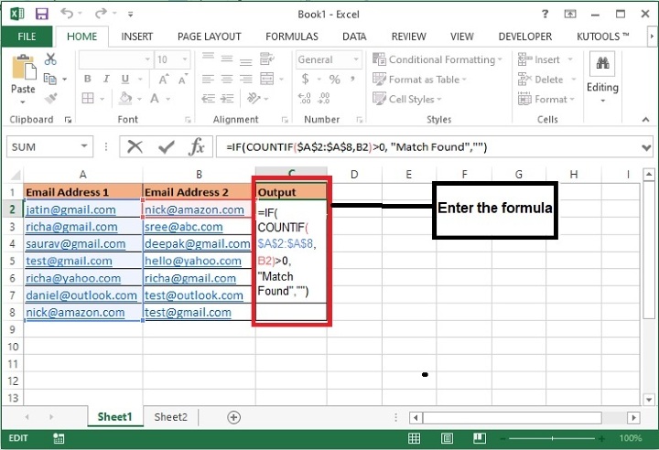Click the Undo arrow icon
This screenshot has height=450, width=659.
click(x=69, y=15)
